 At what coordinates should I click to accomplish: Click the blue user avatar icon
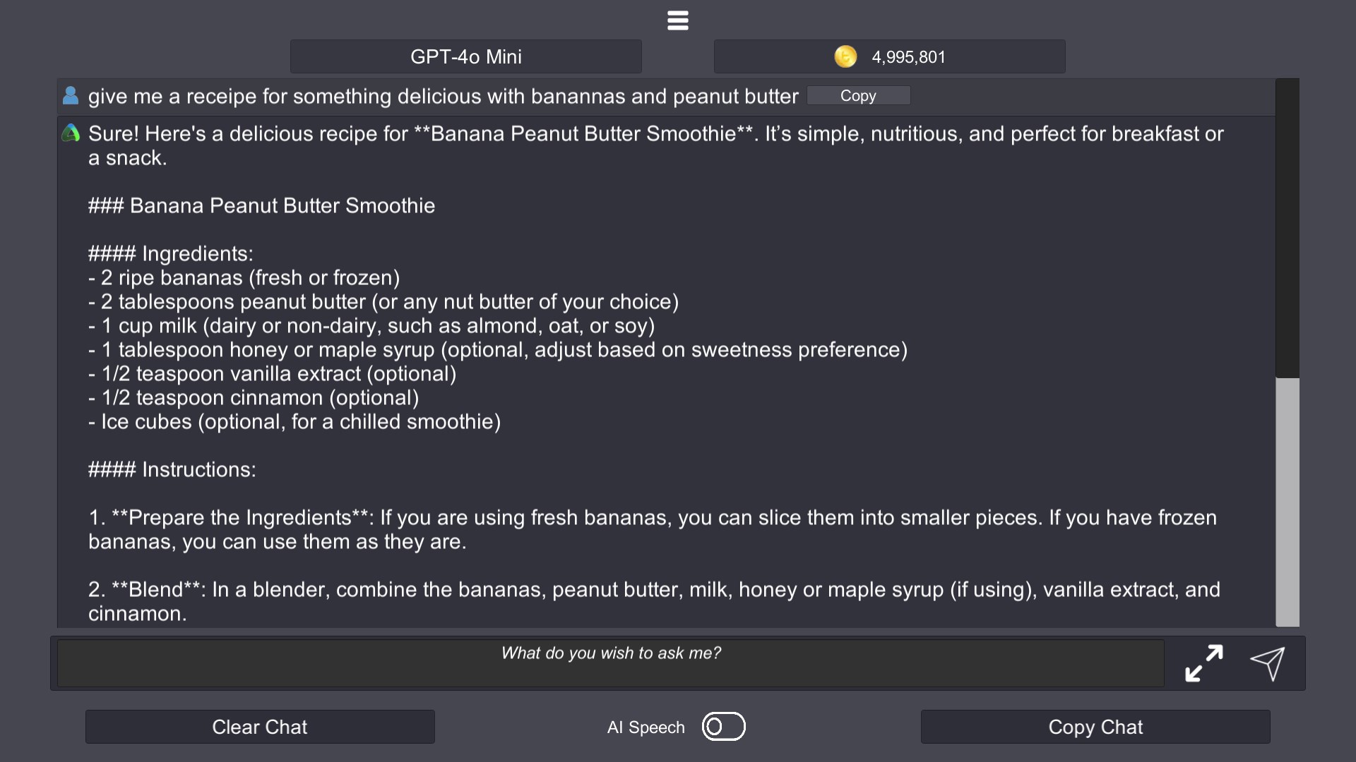[x=71, y=96]
